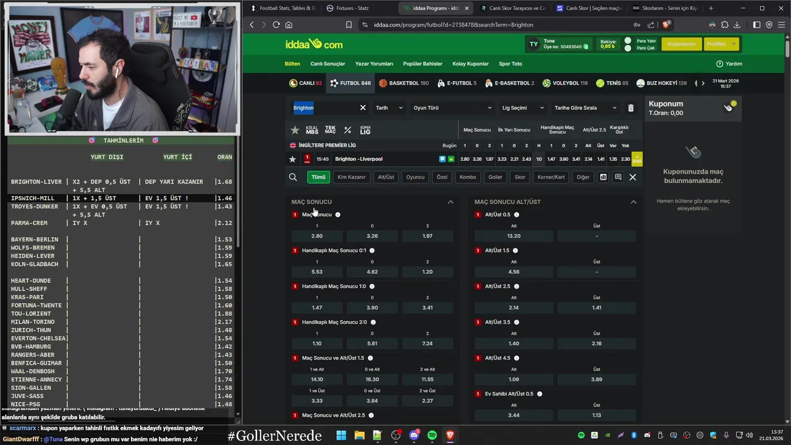Open Canlı Sonuçlar in top navigation
Screen dimensions: 791x445
[328, 64]
